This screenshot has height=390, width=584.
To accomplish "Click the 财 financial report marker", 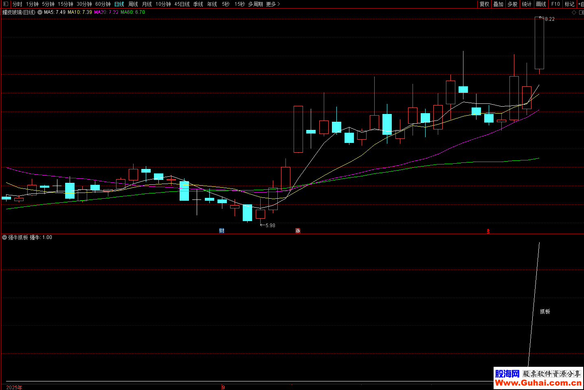I will coord(222,231).
